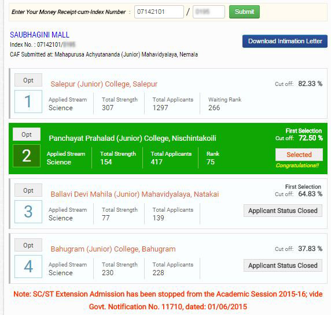Download the Intimation Letter

coord(285,41)
